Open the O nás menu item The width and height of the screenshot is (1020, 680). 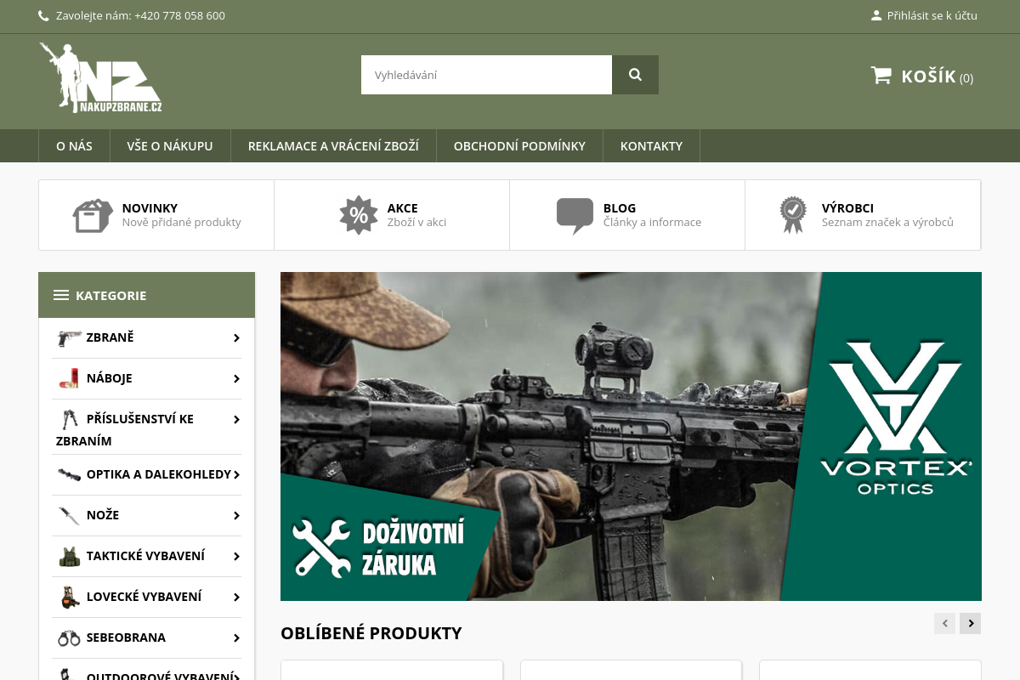74,145
